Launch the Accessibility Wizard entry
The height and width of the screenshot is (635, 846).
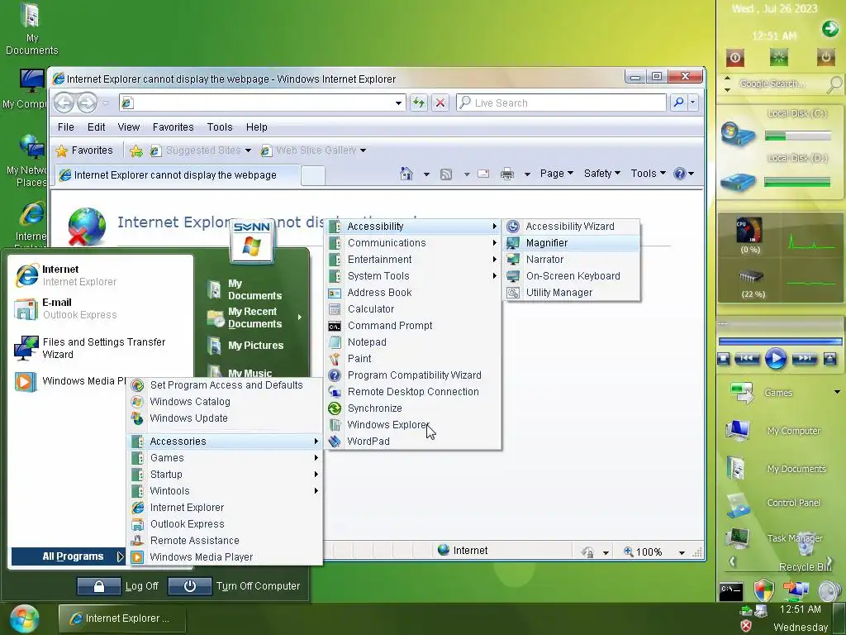(572, 227)
